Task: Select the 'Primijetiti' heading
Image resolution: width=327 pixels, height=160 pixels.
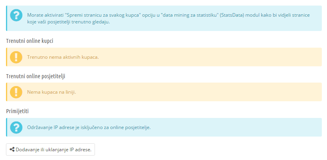Action: click(x=17, y=112)
